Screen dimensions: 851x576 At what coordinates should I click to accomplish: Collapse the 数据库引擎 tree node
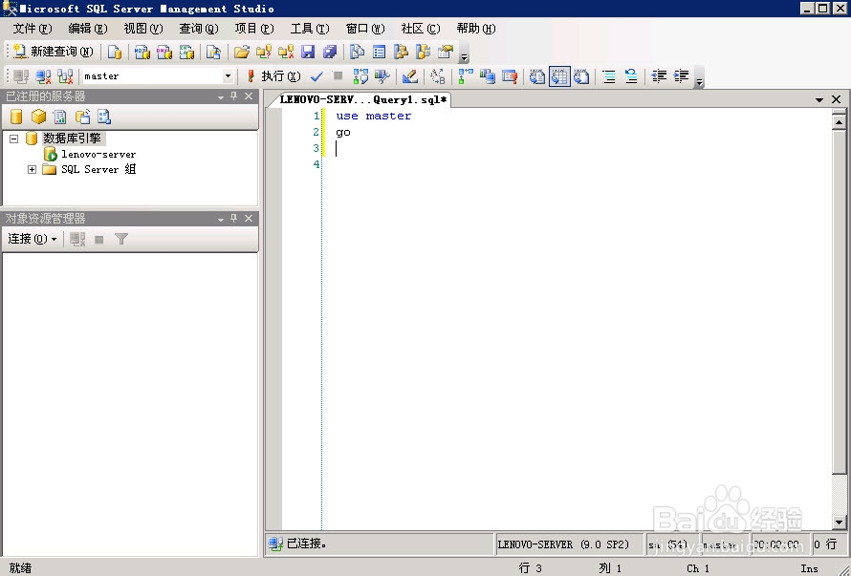click(14, 139)
